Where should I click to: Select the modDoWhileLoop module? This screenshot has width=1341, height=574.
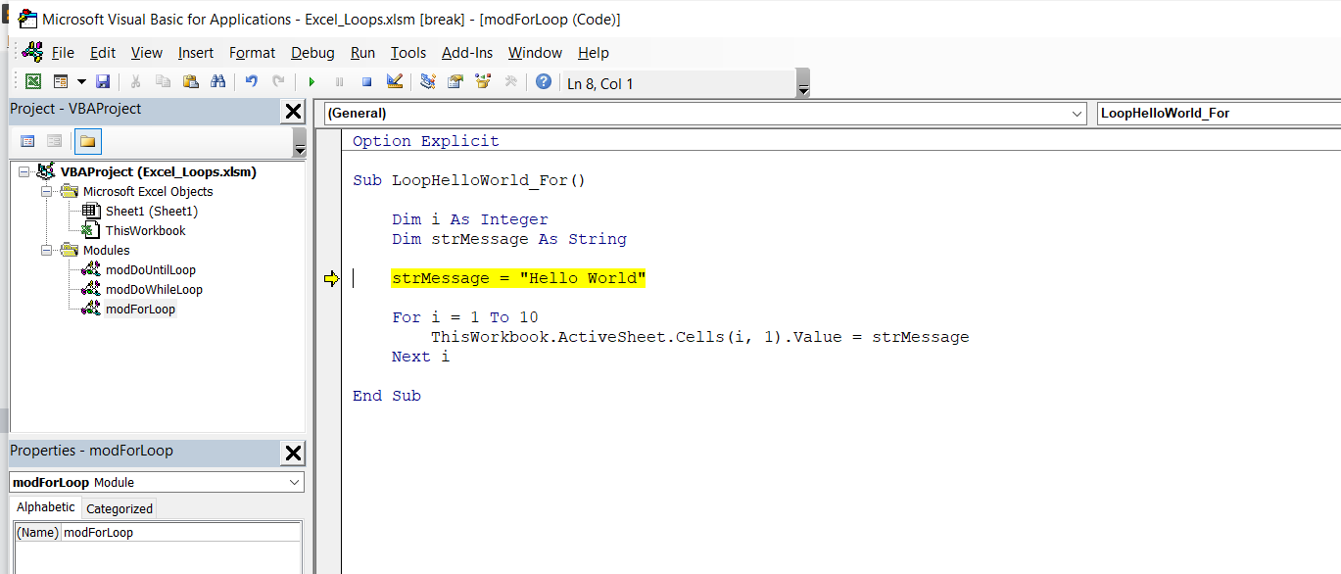154,289
